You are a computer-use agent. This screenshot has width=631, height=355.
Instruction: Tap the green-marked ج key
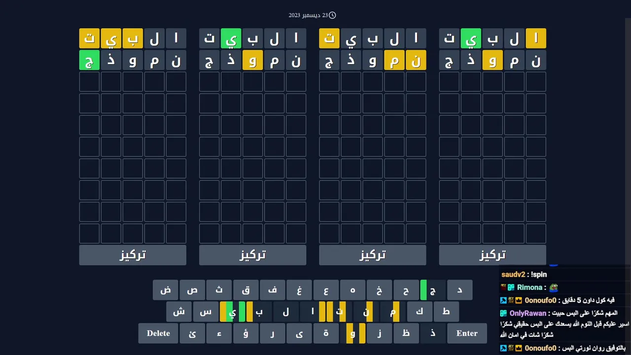(x=433, y=290)
